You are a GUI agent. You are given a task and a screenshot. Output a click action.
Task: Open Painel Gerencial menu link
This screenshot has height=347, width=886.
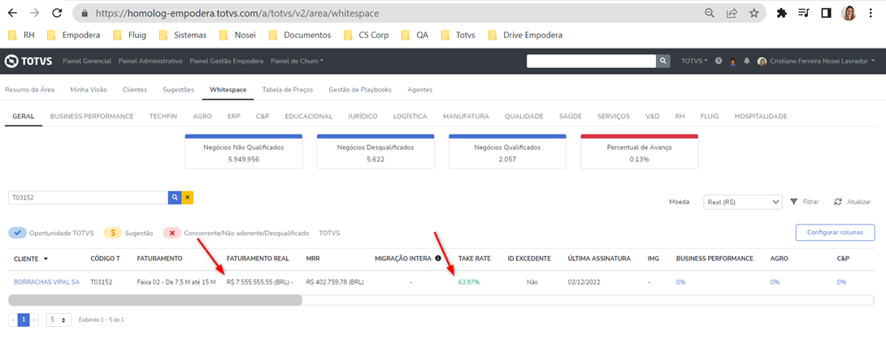[87, 61]
